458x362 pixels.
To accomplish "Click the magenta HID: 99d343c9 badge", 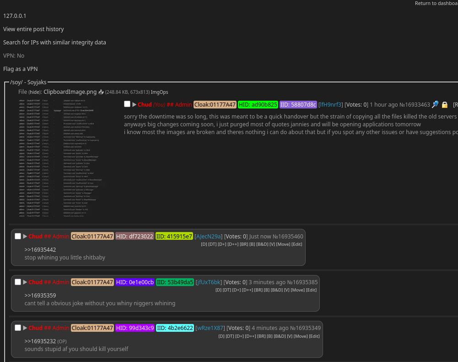I will (135, 328).
